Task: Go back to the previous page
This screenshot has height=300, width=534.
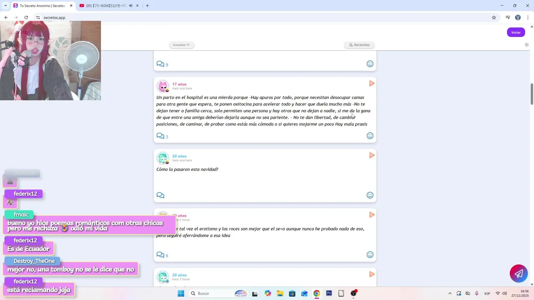Action: [x=6, y=17]
